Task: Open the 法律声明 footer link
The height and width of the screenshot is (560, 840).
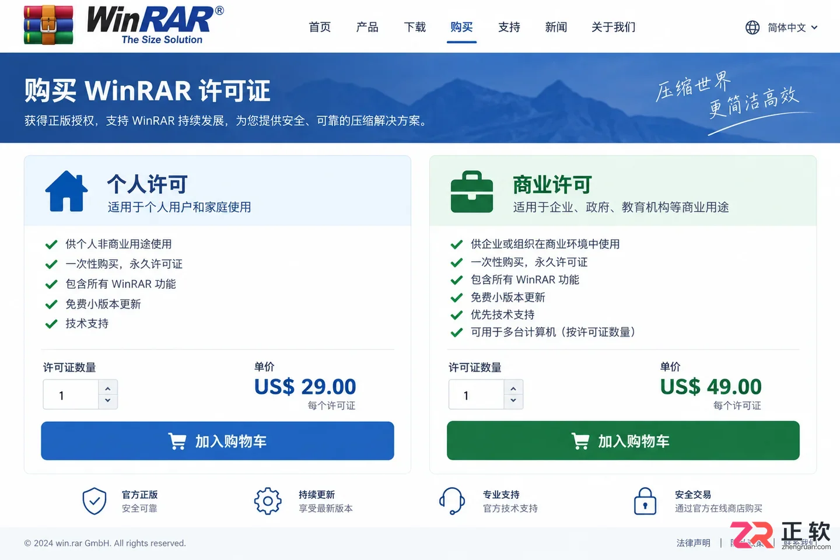Action: (x=694, y=543)
